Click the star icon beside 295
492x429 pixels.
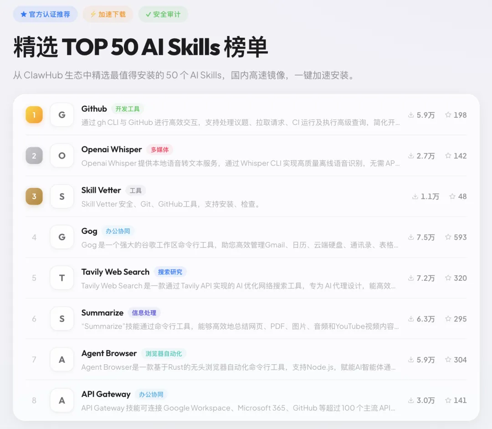coord(448,319)
